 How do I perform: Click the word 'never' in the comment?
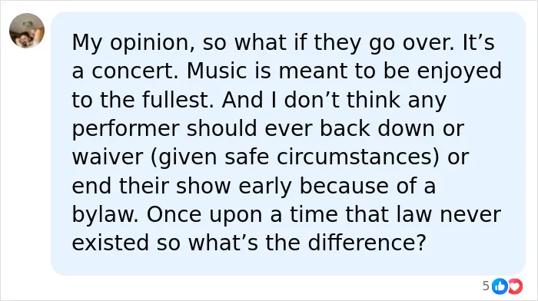pos(470,214)
